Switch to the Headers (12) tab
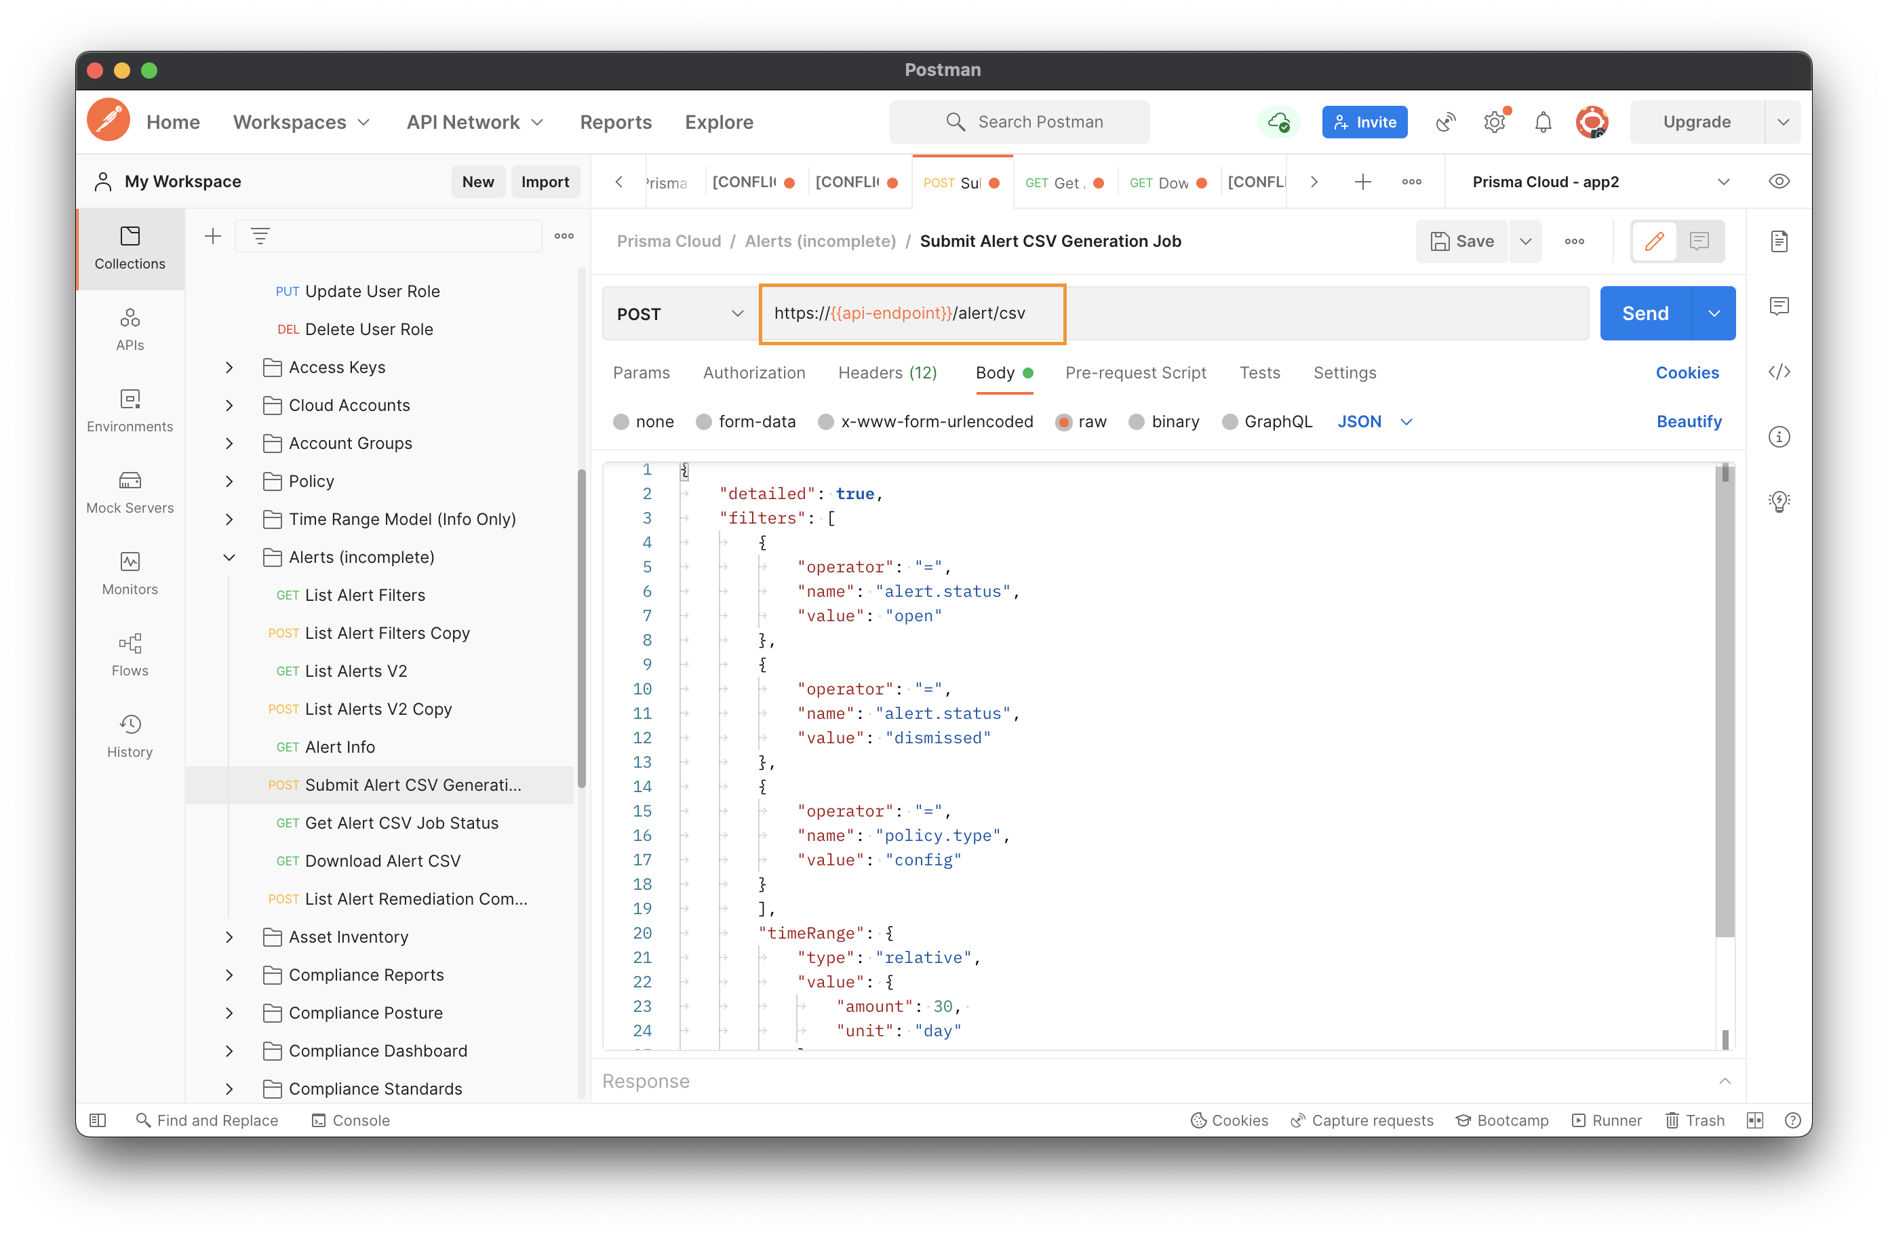The image size is (1888, 1237). (x=887, y=373)
